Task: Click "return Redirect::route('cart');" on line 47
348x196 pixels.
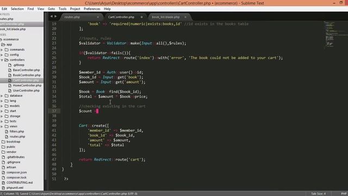Action: (x=112, y=160)
